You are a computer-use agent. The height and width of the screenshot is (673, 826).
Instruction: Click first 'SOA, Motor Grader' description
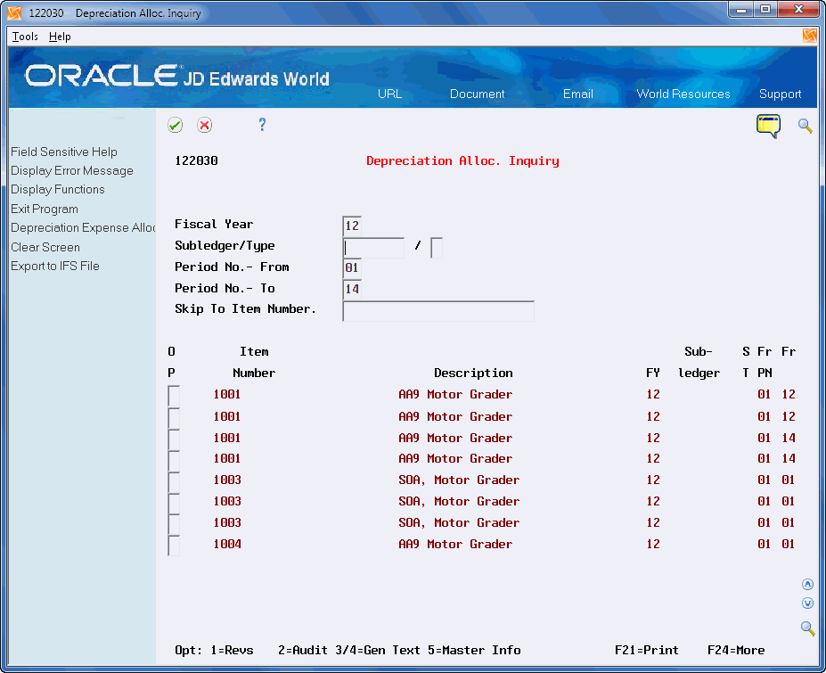pos(459,480)
